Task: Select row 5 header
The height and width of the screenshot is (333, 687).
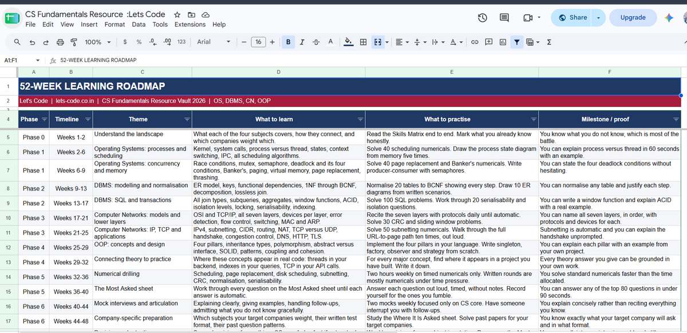Action: point(9,137)
